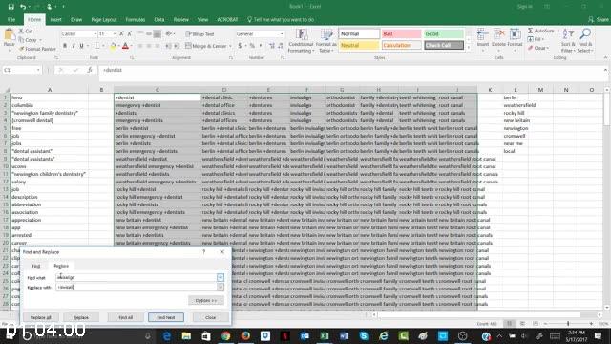Apply the Normal cell style

359,34
